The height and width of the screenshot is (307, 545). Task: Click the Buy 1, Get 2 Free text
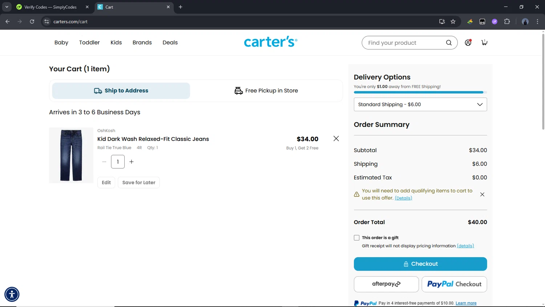click(x=302, y=148)
